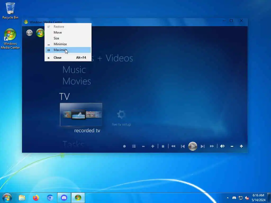Mute audio with the speaker icon

tap(222, 146)
